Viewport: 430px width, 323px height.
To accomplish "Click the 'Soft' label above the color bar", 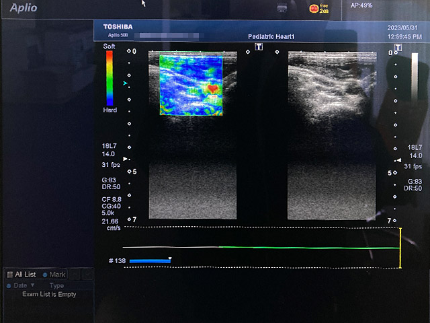I will (109, 46).
